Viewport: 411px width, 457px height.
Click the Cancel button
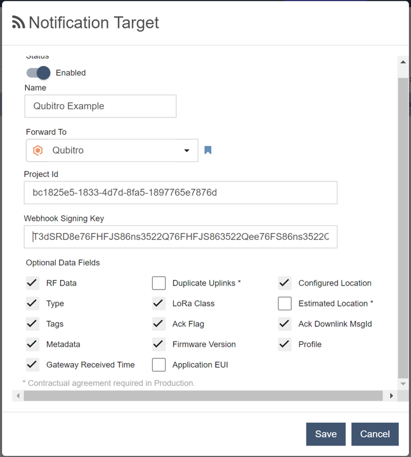[375, 434]
